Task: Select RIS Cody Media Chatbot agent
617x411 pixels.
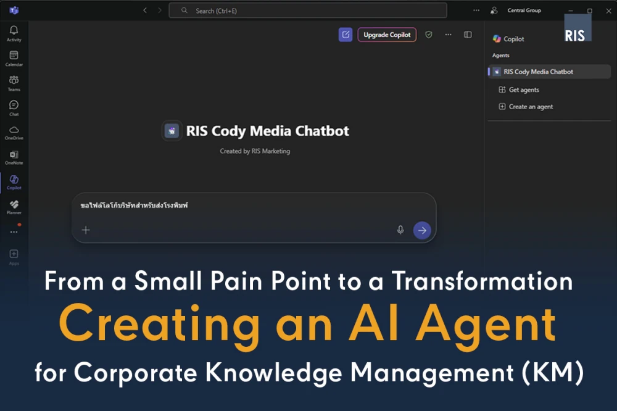Action: coord(549,72)
